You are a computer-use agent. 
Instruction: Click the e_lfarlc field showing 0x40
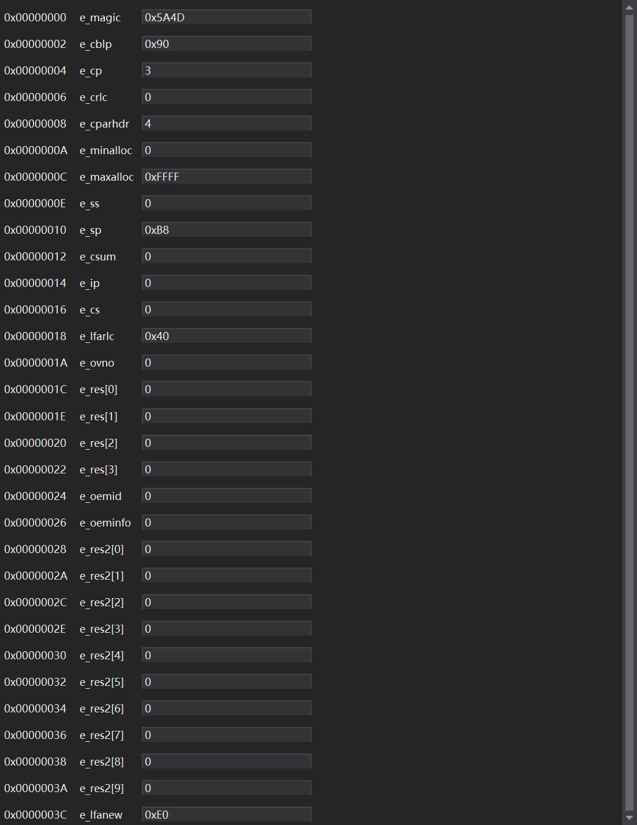click(x=226, y=336)
